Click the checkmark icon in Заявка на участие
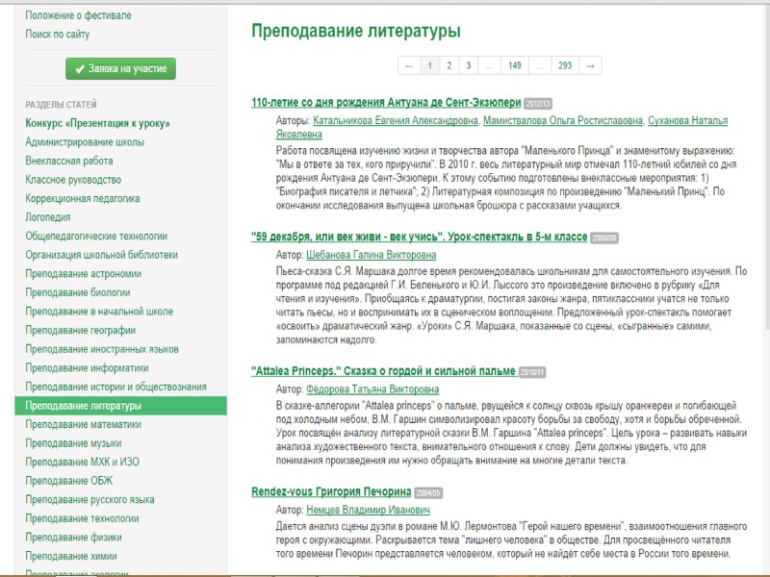770x577 pixels. [x=80, y=69]
